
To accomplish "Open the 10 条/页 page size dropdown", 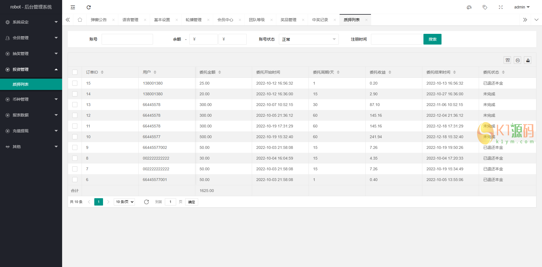I will 124,202.
